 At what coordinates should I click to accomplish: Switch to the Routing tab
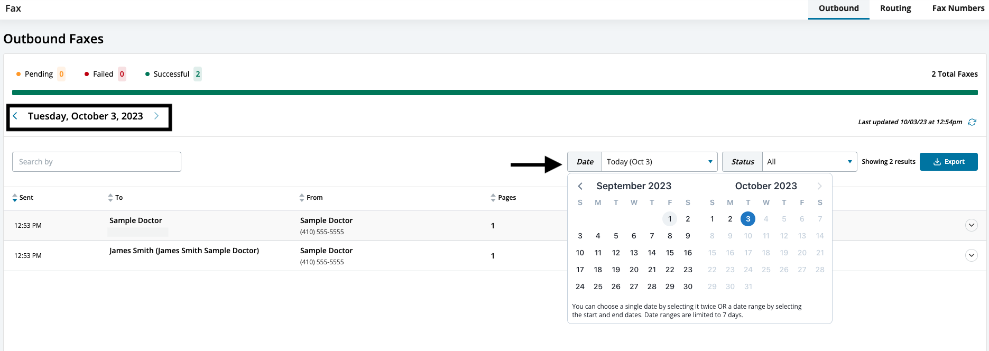(895, 8)
